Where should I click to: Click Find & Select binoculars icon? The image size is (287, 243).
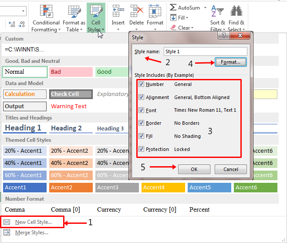point(236,11)
